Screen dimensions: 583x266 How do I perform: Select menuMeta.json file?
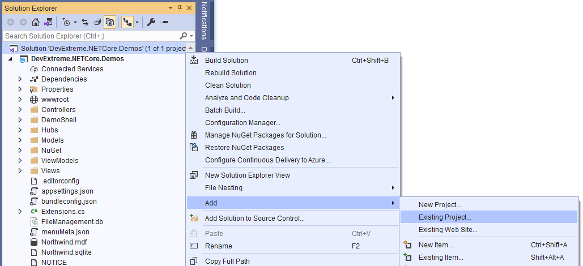[x=65, y=232]
